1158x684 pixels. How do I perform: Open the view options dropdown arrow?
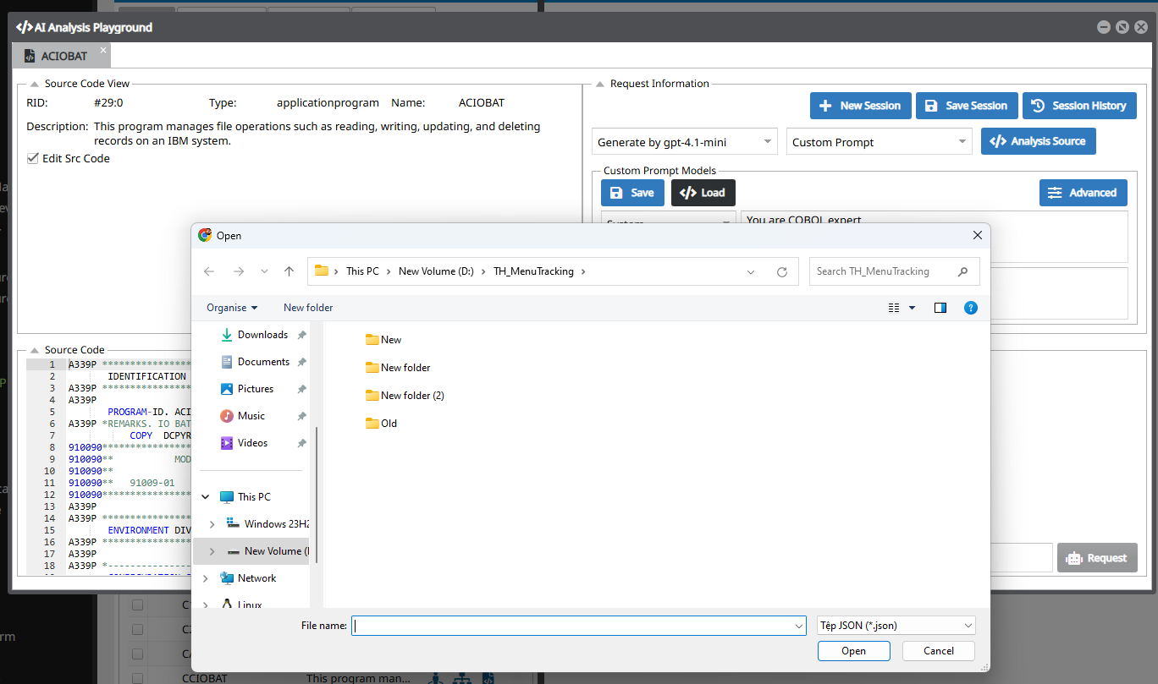[x=912, y=308]
